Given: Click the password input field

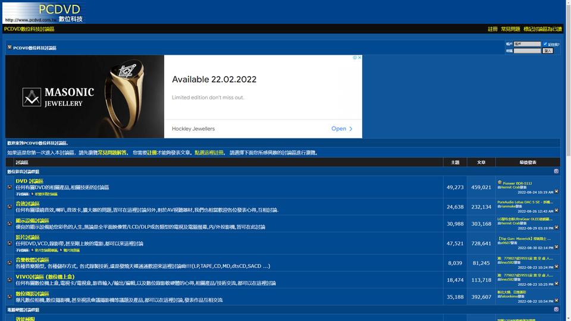Looking at the screenshot, I should (x=528, y=51).
